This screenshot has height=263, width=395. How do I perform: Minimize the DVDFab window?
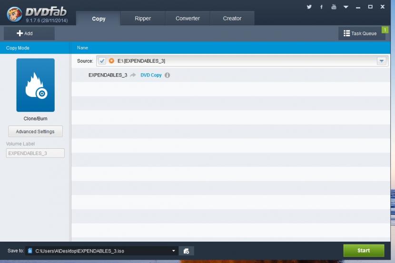coord(358,7)
